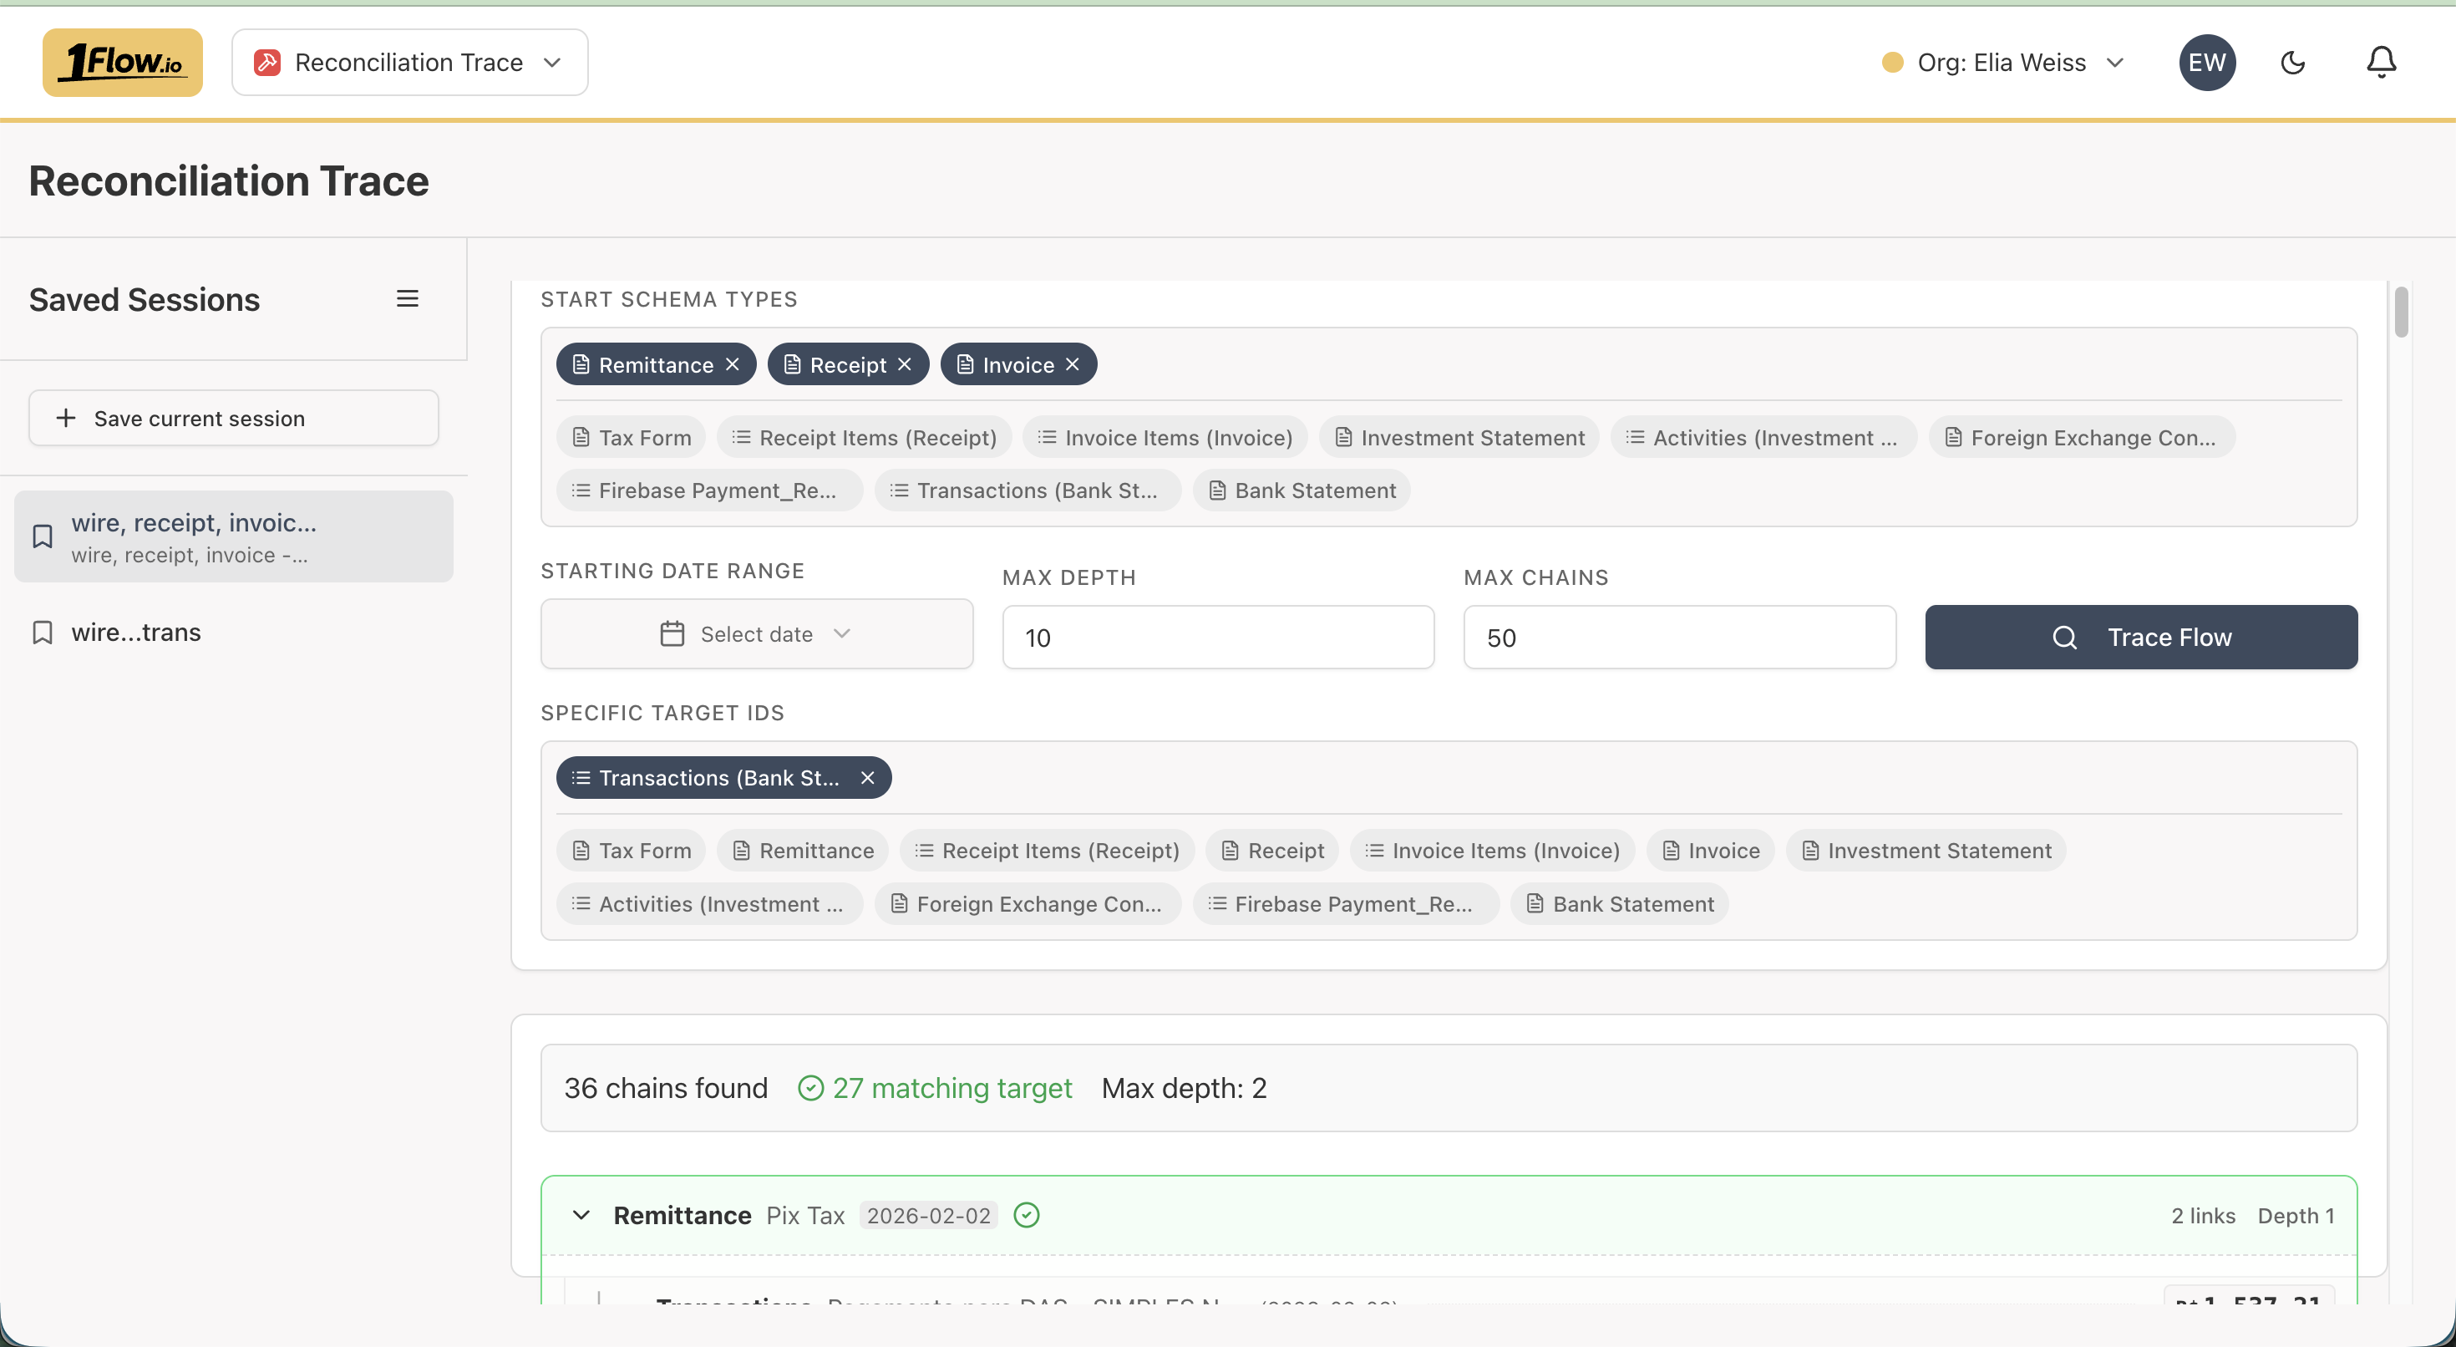The height and width of the screenshot is (1347, 2456).
Task: Collapse the Remittance Pix Tax chain
Action: coord(581,1215)
